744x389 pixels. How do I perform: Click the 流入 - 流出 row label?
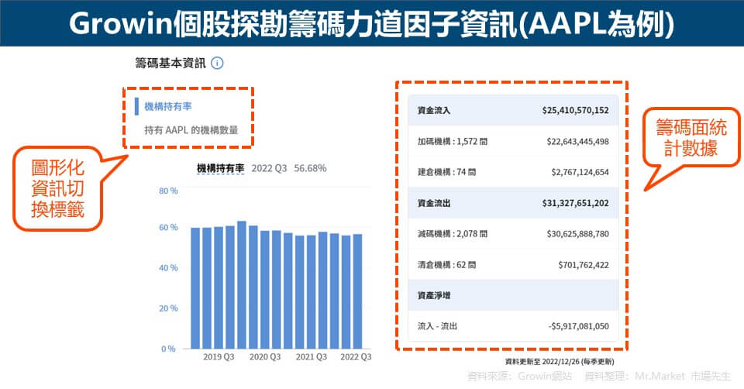click(x=437, y=326)
